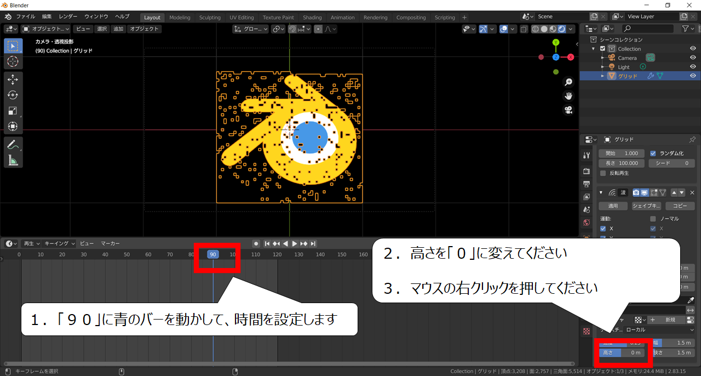Viewport: 701px width, 376px height.
Task: Toggle the snap magnet icon
Action: (292, 29)
